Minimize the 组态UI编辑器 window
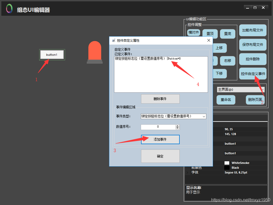Screen dimensions: 273x205 247,8
